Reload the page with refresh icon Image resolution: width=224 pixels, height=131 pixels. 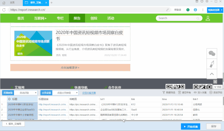pyautogui.click(x=4, y=10)
